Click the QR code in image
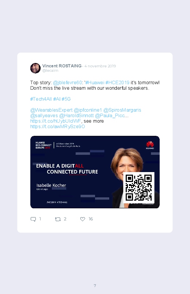Viewport: 190px width, 294px height. [139, 187]
